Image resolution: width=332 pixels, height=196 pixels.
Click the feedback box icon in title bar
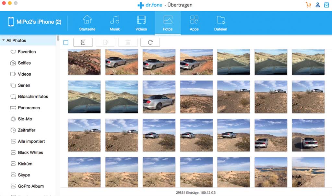pos(326,5)
